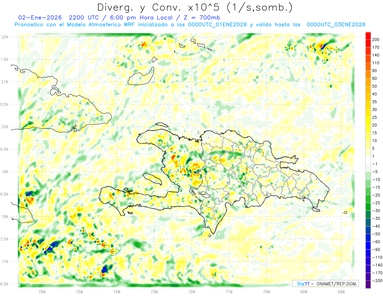
Task: Click the "72W" longitude label
Action: click(x=191, y=292)
